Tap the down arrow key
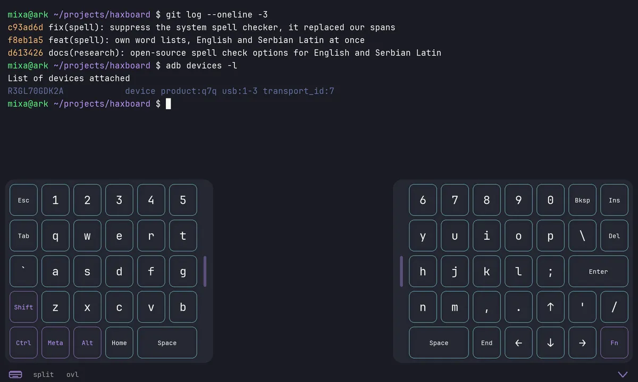 coord(550,343)
